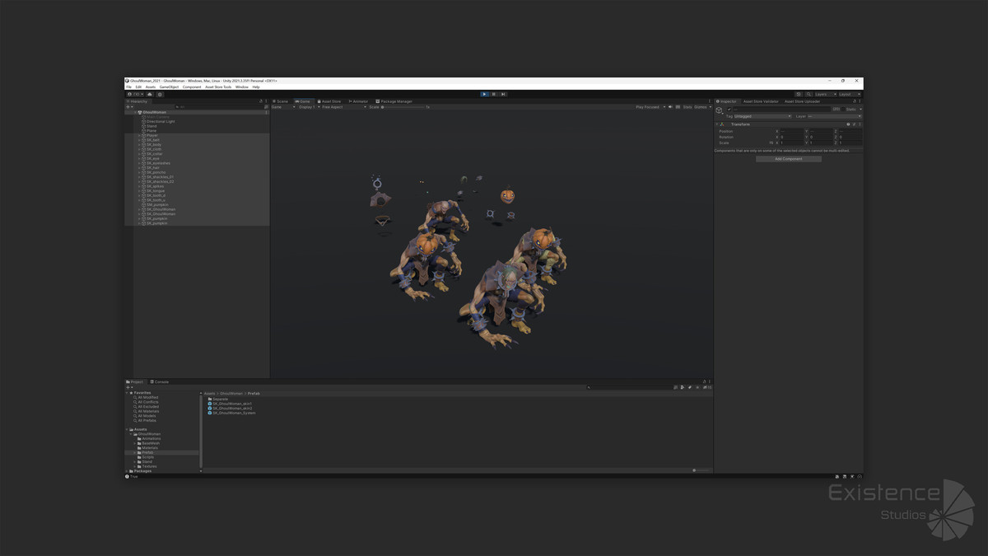Switch to the Asset Store Uploader tab
988x556 pixels.
click(x=802, y=101)
